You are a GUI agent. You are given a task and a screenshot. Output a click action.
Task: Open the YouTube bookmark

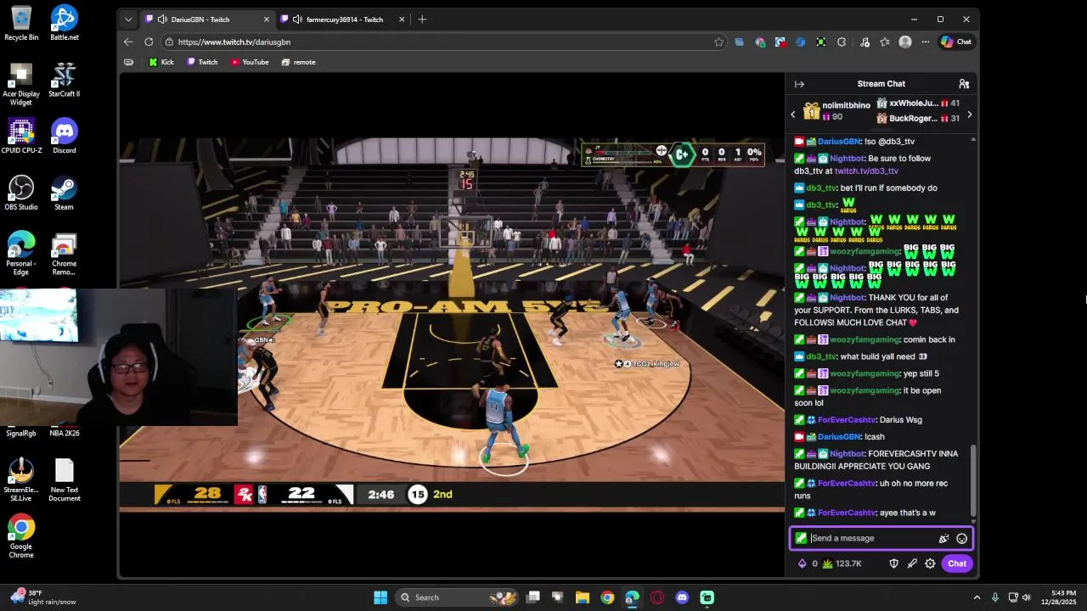[x=250, y=62]
